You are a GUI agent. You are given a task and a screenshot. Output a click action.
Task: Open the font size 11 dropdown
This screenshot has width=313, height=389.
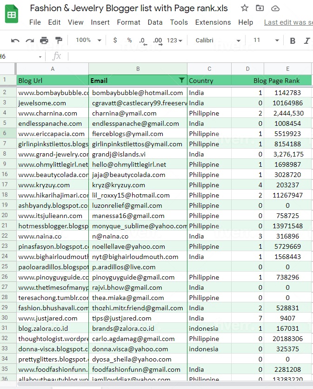(266, 41)
